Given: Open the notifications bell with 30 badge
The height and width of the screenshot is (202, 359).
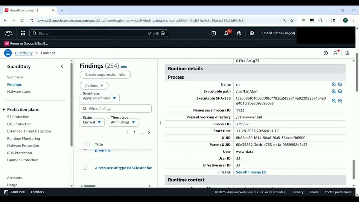Looking at the screenshot, I should click(x=226, y=33).
